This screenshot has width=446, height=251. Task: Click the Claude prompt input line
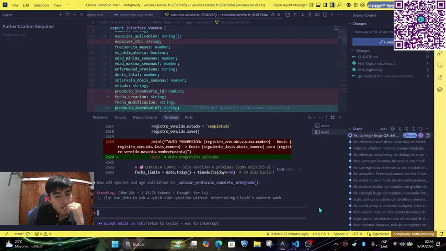pyautogui.click(x=201, y=213)
